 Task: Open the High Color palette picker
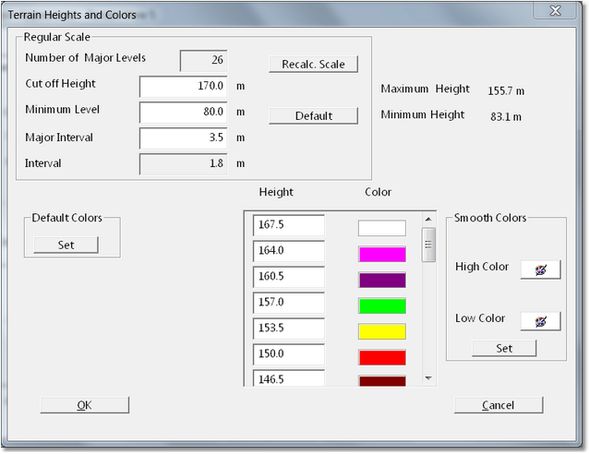click(541, 269)
